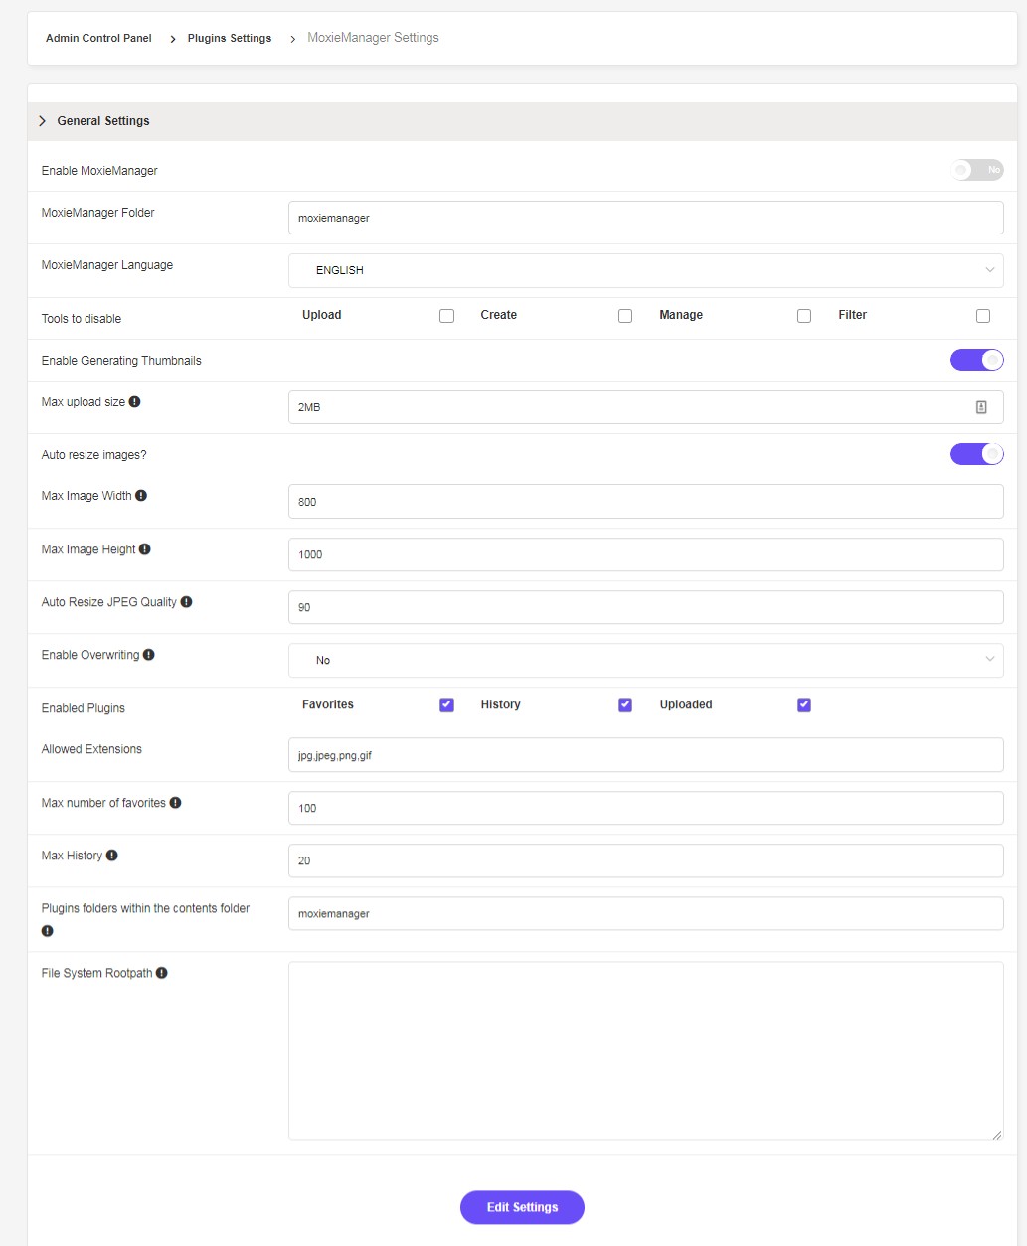Screen dimensions: 1027x1246
Task: Uncheck the Uploaded plugin checkbox
Action: click(804, 704)
